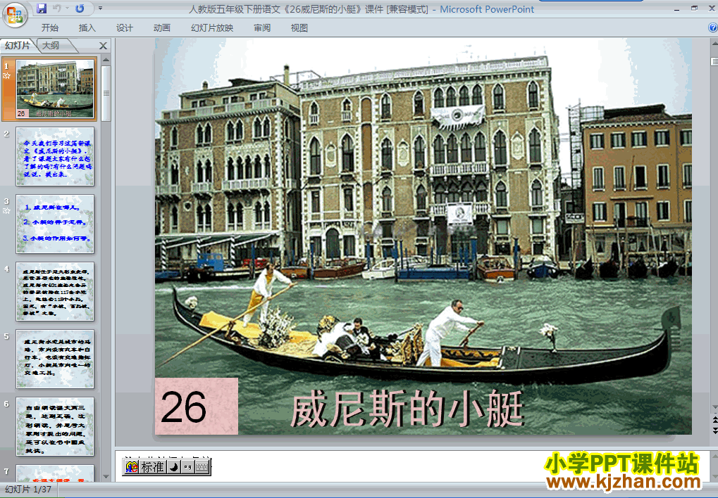Viewport: 718px width, 498px height.
Task: Expand the Customize Quick Access Toolbar dropdown
Action: (100, 8)
